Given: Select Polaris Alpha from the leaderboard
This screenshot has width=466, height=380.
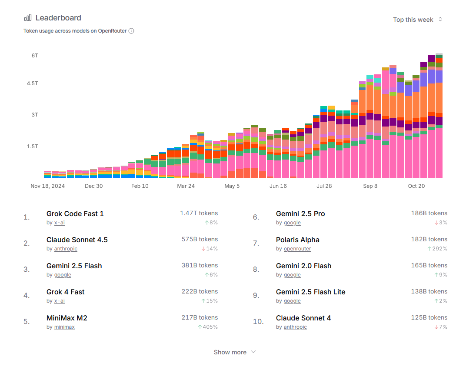Looking at the screenshot, I should [x=297, y=240].
